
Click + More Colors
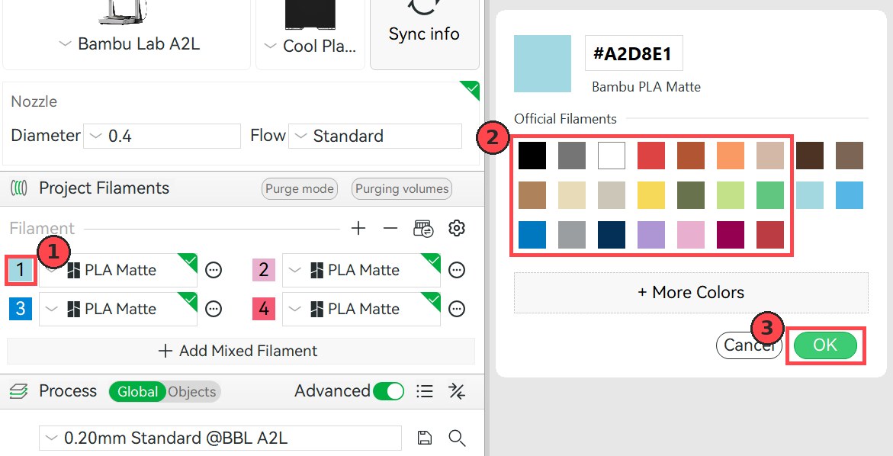click(691, 293)
